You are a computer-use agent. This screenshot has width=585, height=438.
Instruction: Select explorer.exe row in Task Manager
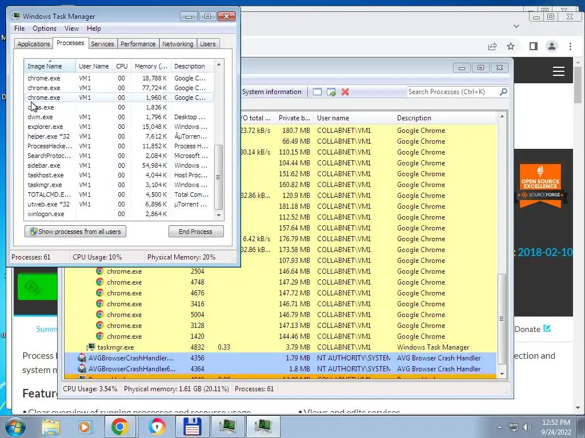[x=119, y=127]
